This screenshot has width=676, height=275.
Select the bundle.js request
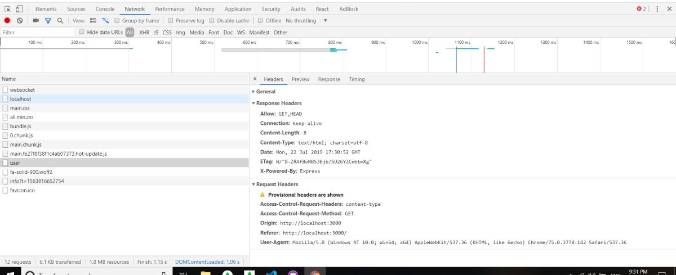click(x=124, y=127)
